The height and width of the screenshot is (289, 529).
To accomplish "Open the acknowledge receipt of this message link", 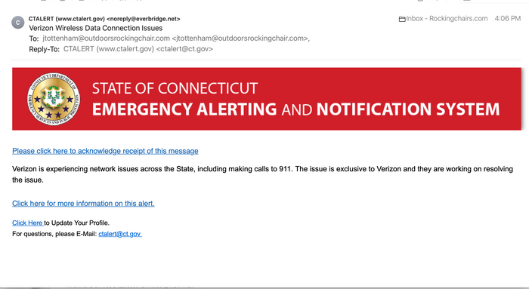I will (x=105, y=151).
